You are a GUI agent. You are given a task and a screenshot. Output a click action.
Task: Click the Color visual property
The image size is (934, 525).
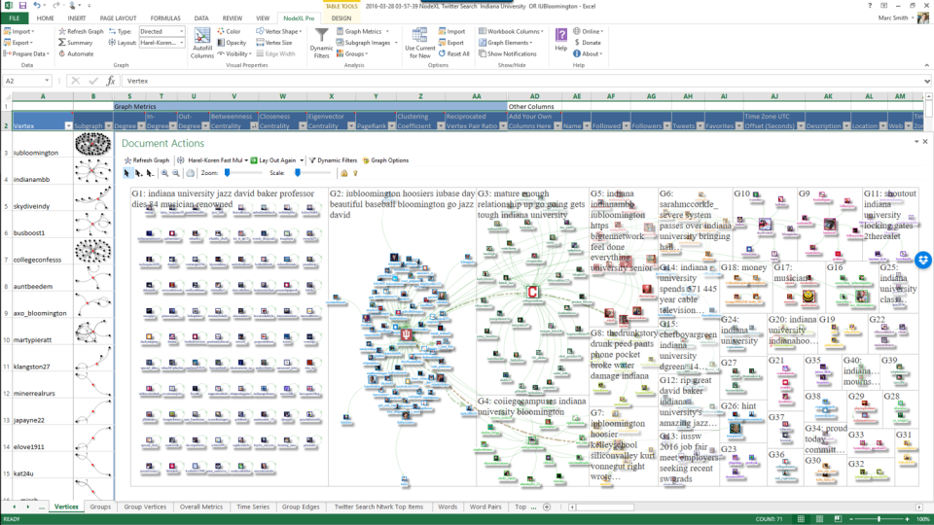coord(229,31)
